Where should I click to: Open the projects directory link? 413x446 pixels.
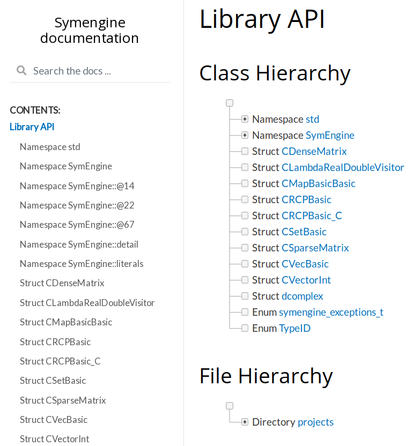(x=315, y=422)
